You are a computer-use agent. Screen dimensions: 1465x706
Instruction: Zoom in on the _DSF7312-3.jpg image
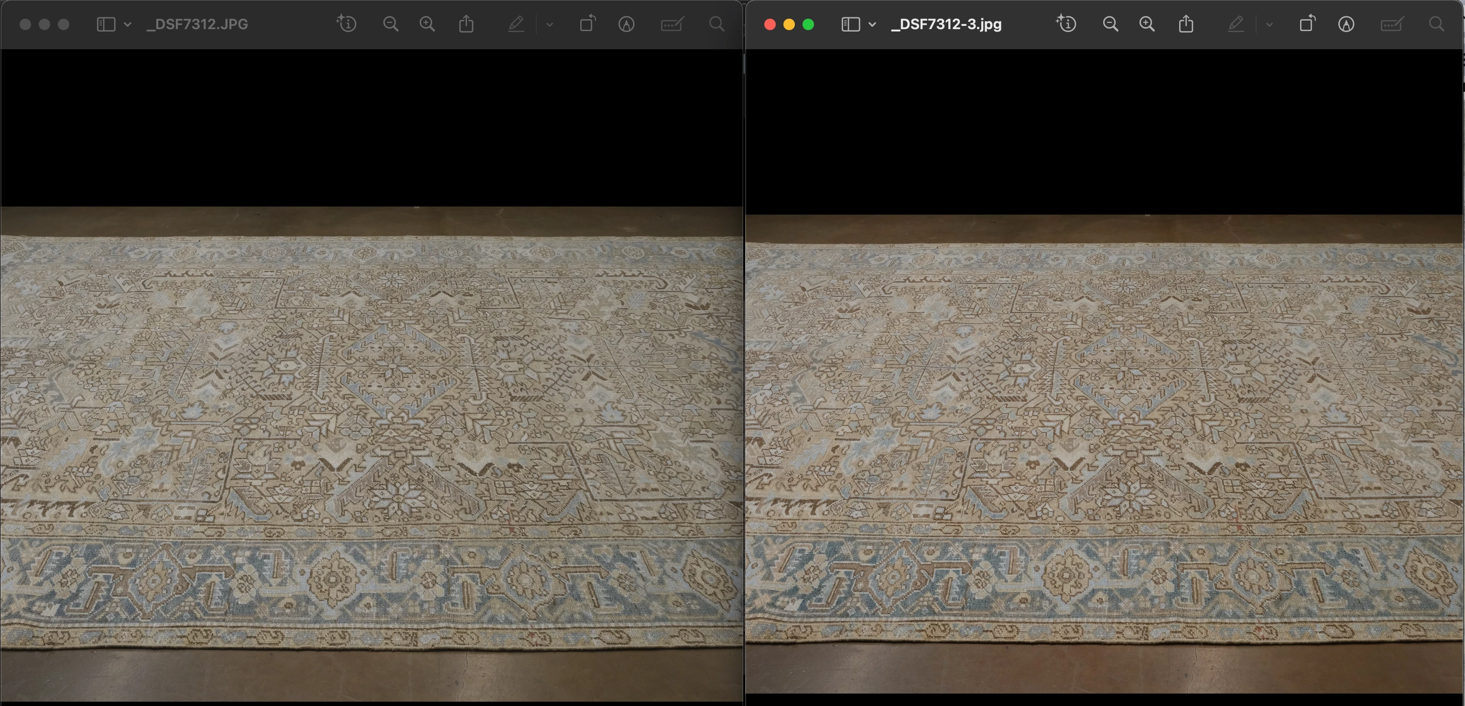tap(1147, 24)
